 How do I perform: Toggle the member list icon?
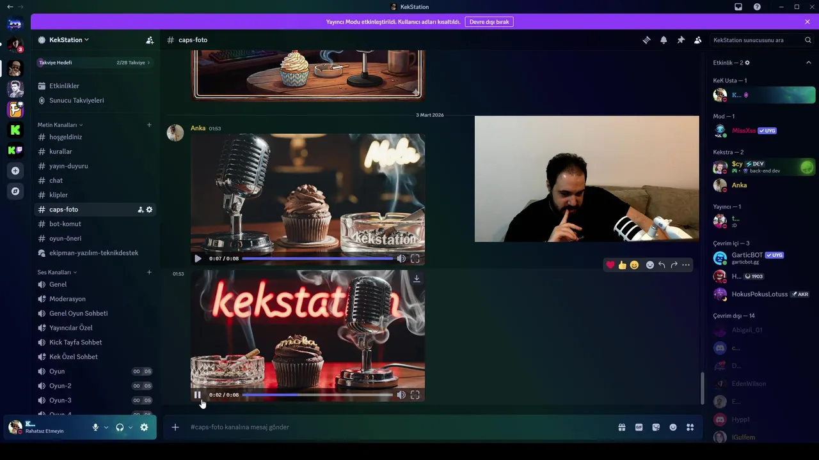pyautogui.click(x=698, y=40)
